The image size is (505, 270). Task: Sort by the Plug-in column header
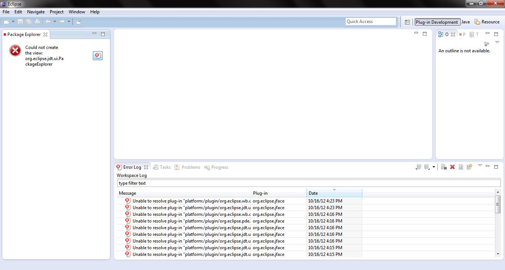(279, 193)
